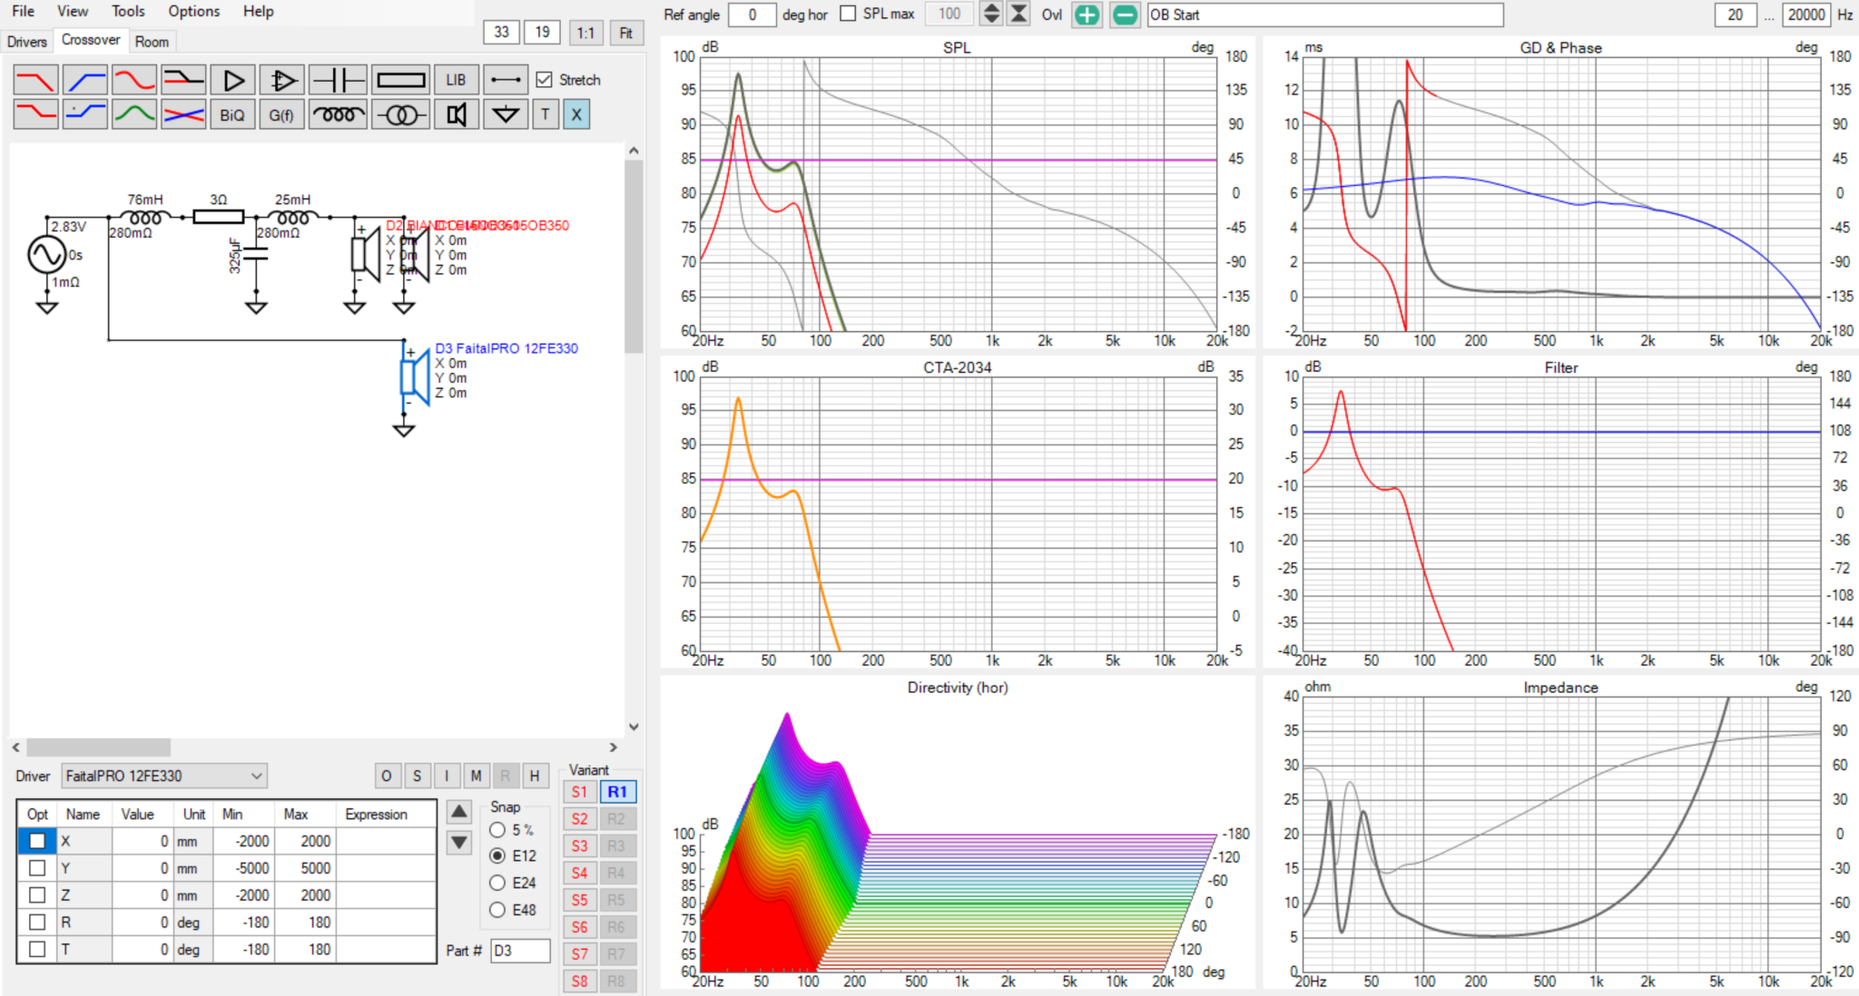Add a resistor component
This screenshot has width=1859, height=996.
tap(400, 80)
